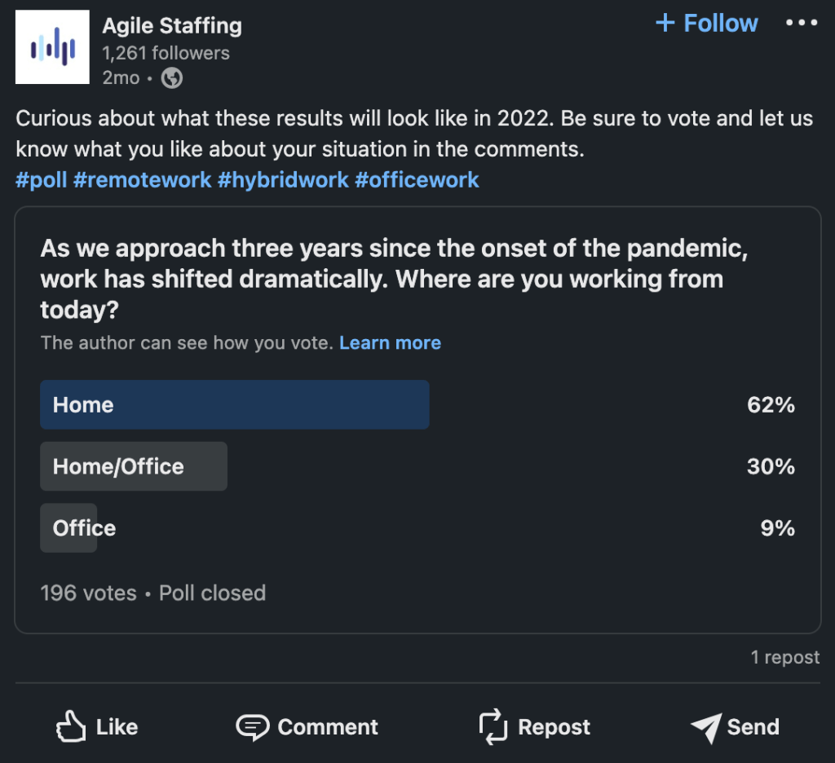Select the Home poll result bar

(235, 404)
